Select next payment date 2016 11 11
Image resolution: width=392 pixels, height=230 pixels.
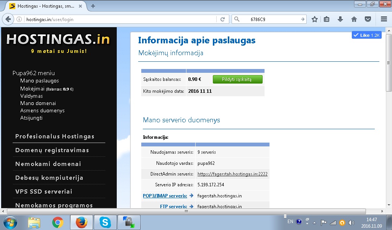point(200,91)
